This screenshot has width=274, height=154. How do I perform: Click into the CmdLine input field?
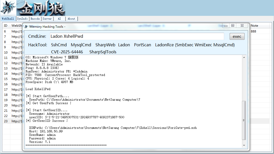(x=137, y=36)
